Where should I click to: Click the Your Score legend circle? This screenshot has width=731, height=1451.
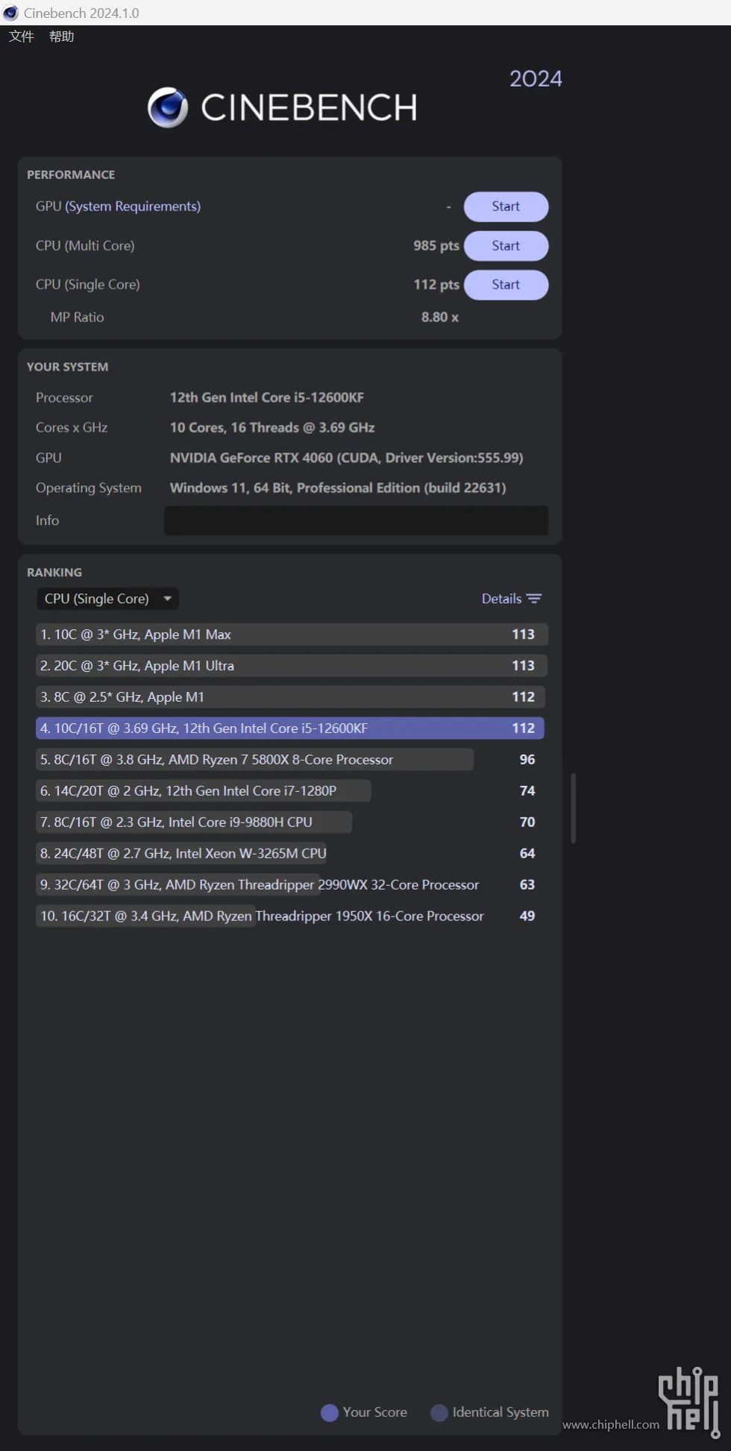[x=329, y=1413]
